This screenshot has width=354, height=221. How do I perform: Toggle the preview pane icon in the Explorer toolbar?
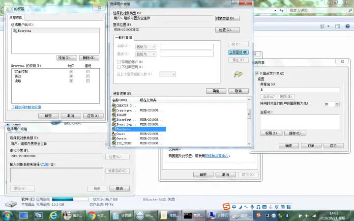[x=337, y=26]
